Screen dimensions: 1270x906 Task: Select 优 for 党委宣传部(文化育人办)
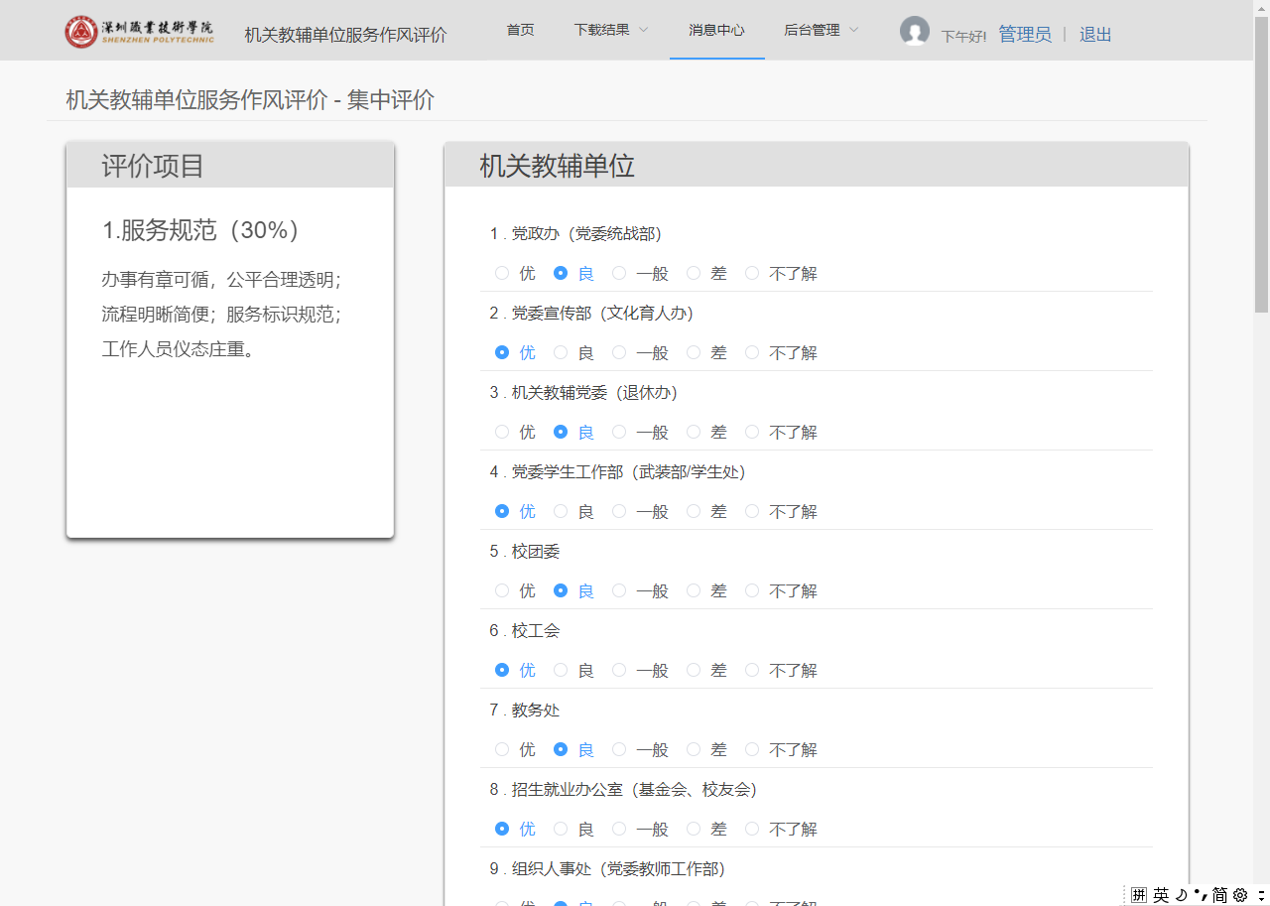502,352
